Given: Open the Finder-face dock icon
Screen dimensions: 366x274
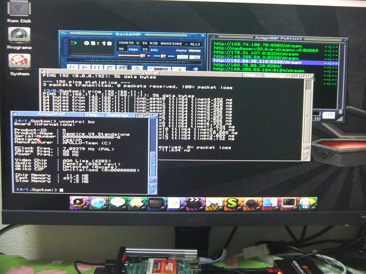Looking at the screenshot, I should coord(271,203).
